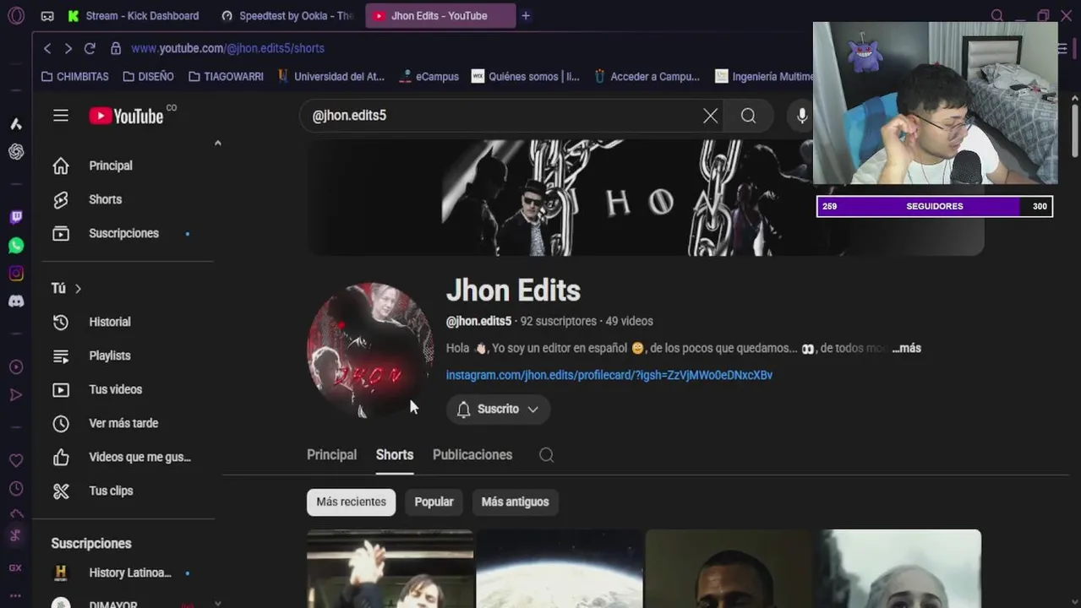This screenshot has width=1081, height=608.
Task: Open the Jhon Edits Instagram link
Action: coord(609,375)
